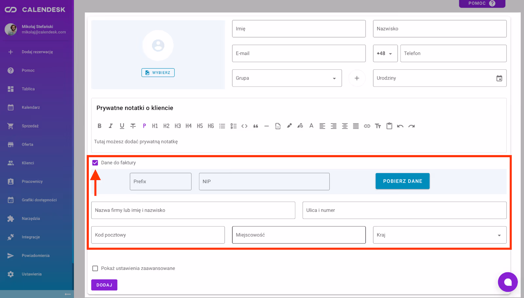
Task: Apply italic formatting in notes toolbar
Action: point(111,126)
